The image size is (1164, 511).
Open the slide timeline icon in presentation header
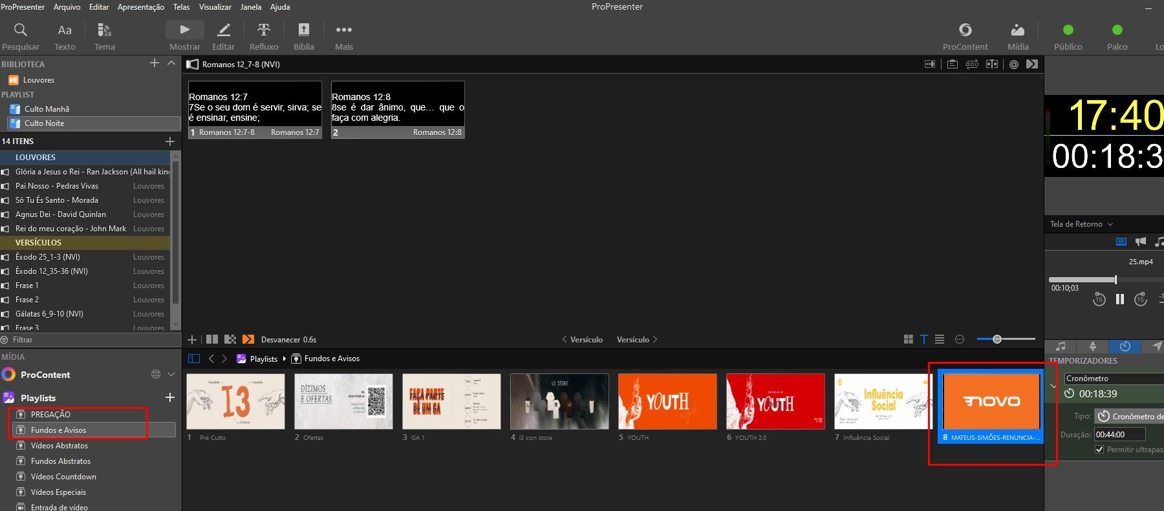929,64
